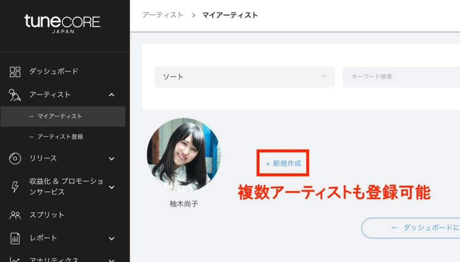Screen dimensions: 460x262
Task: Expand the レポート sidebar menu
Action: tap(112, 238)
